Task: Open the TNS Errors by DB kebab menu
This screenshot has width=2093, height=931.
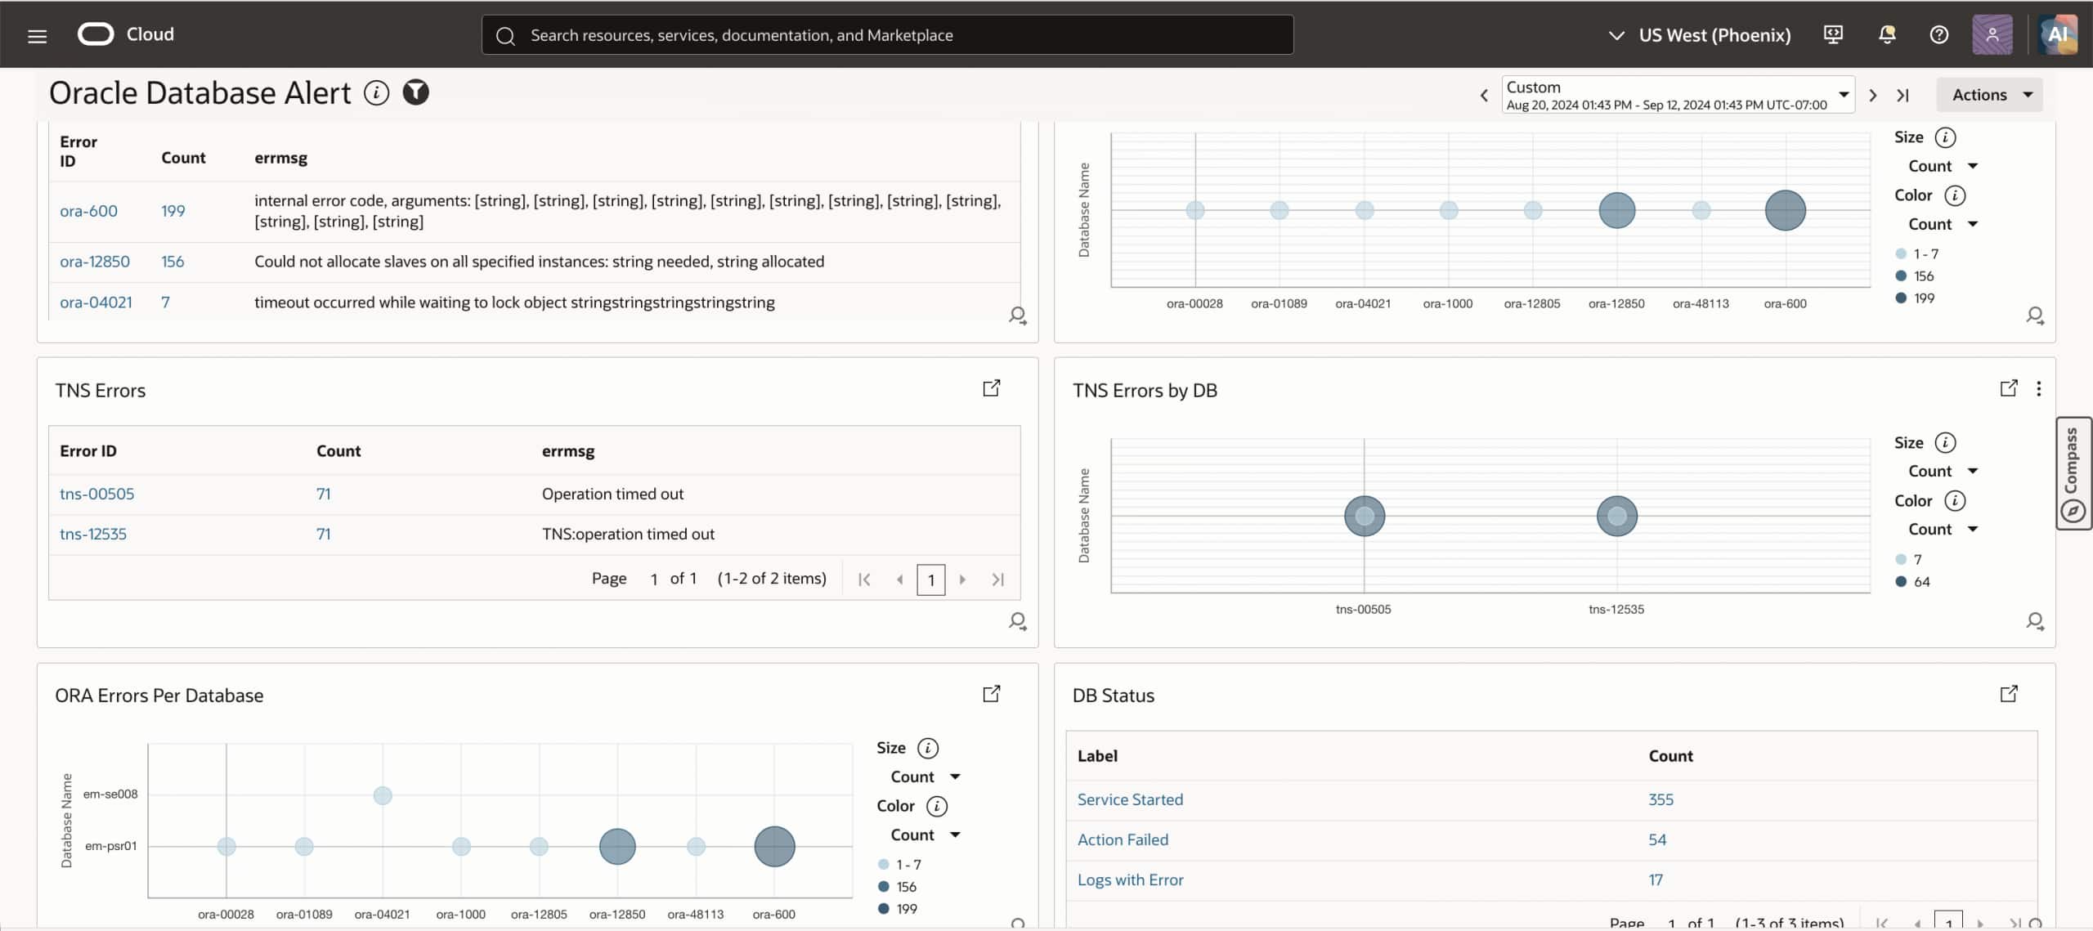Action: [x=2038, y=389]
